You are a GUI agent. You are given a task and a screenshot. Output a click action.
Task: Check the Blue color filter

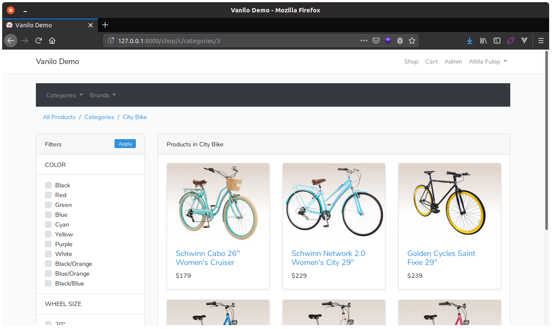[x=48, y=215]
